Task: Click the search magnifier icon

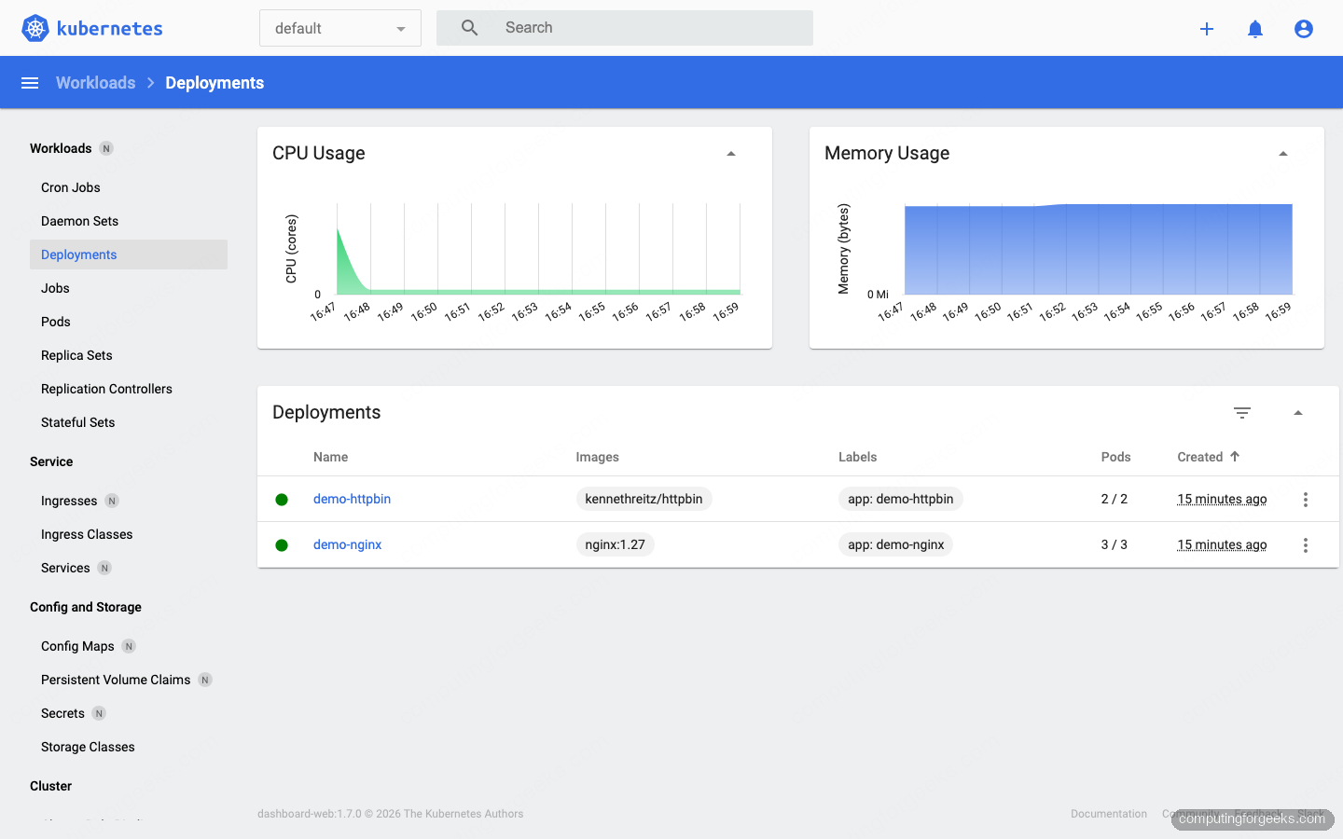Action: [469, 27]
